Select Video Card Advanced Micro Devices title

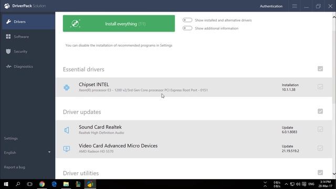(x=118, y=146)
